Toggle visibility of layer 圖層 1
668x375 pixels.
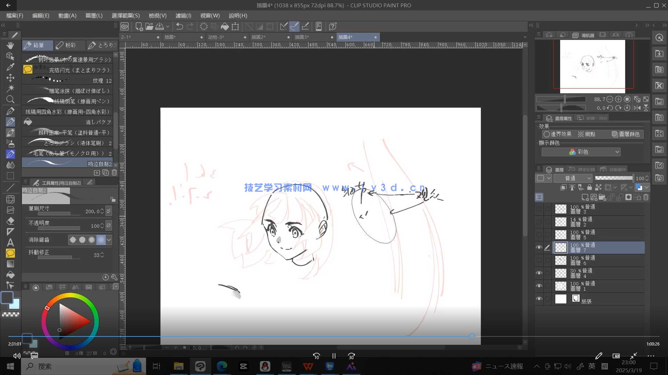tap(539, 286)
